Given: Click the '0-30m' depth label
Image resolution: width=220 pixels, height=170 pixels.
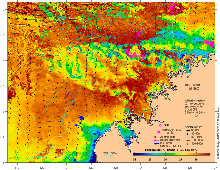Looking at the screenshot, I should 195,130.
